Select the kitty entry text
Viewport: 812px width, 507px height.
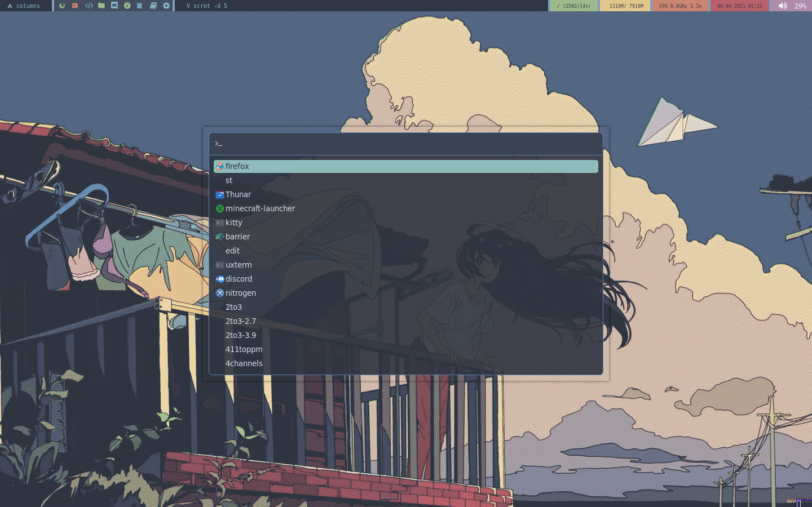pyautogui.click(x=233, y=223)
